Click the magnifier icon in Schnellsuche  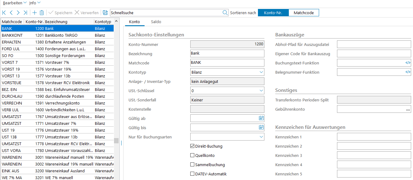click(x=225, y=13)
